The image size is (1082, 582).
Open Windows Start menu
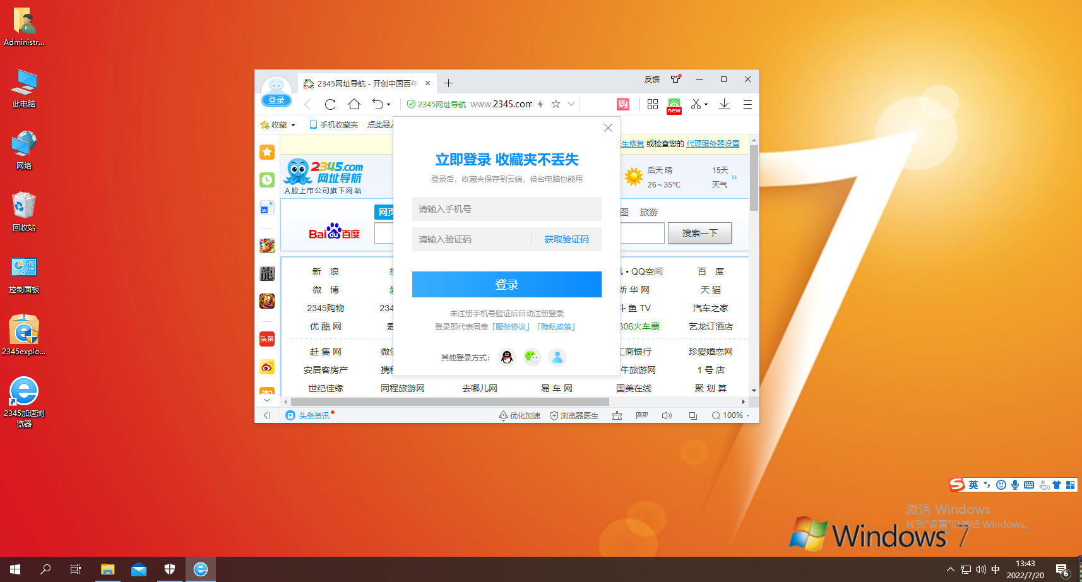(15, 569)
